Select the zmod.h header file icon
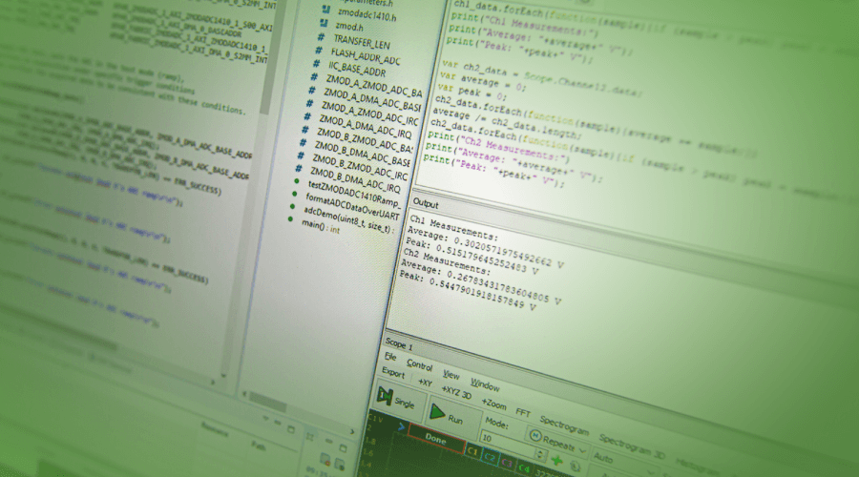 (329, 28)
